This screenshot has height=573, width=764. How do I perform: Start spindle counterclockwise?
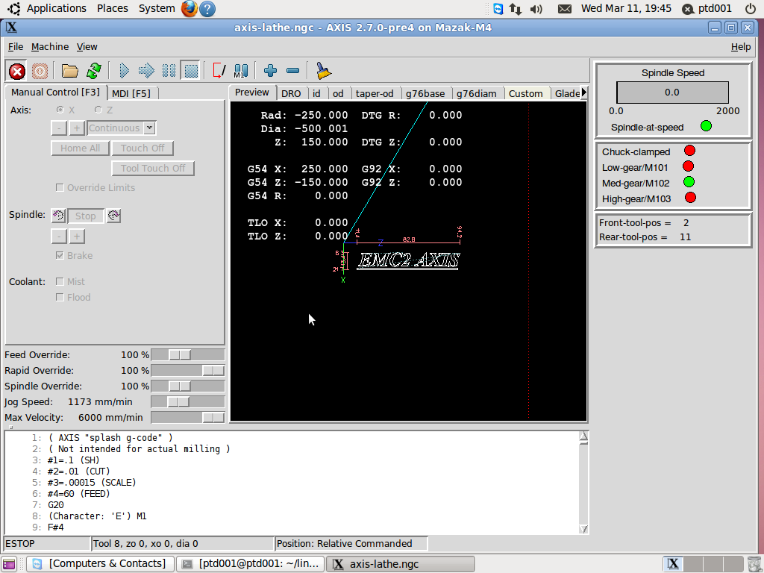click(58, 216)
